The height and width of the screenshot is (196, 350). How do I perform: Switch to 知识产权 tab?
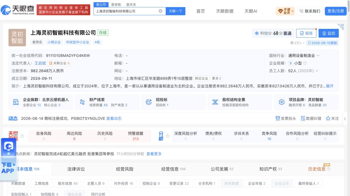pyautogui.click(x=271, y=169)
